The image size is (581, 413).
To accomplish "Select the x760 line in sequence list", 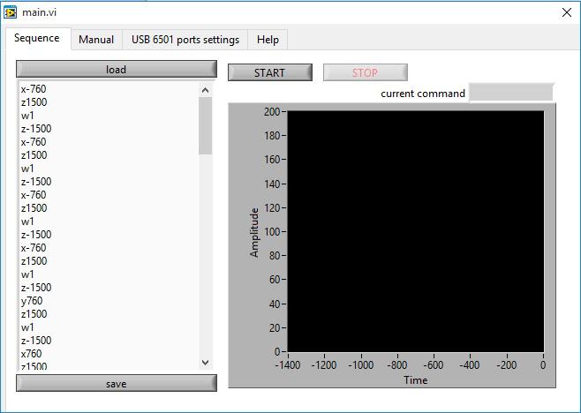I will pos(32,353).
